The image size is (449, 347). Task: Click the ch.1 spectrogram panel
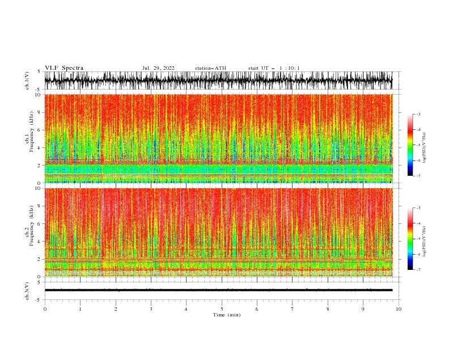(218, 138)
